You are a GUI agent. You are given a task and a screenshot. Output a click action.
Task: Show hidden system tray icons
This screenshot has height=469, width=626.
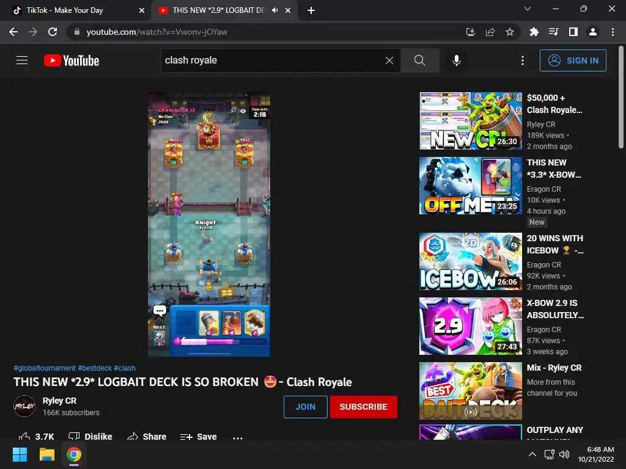(532, 454)
